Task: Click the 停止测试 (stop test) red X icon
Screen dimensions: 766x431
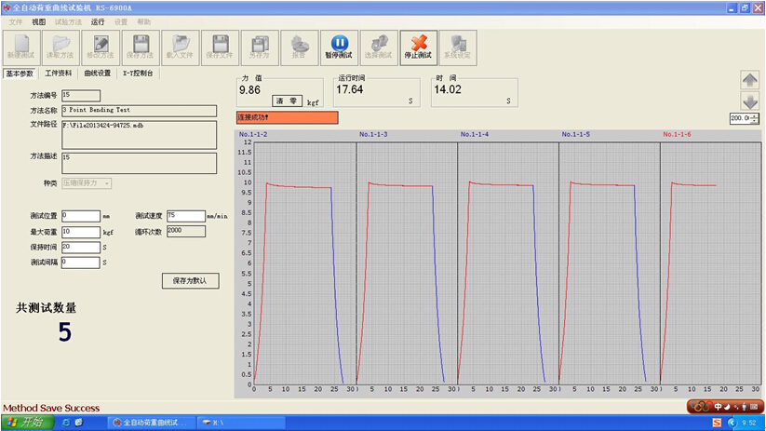Action: (419, 46)
